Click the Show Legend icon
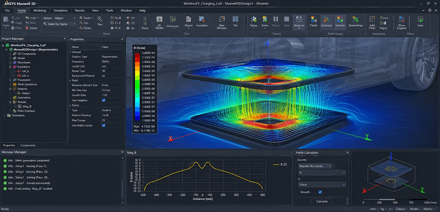Screen dimensions: 440x212 coord(401,19)
